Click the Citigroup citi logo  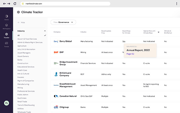[56, 107]
